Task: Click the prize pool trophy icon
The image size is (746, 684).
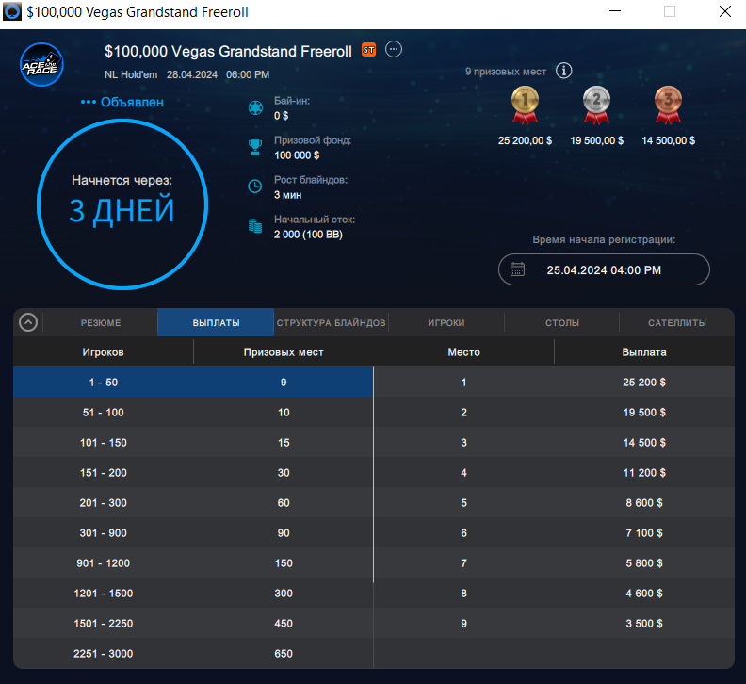Action: click(255, 147)
